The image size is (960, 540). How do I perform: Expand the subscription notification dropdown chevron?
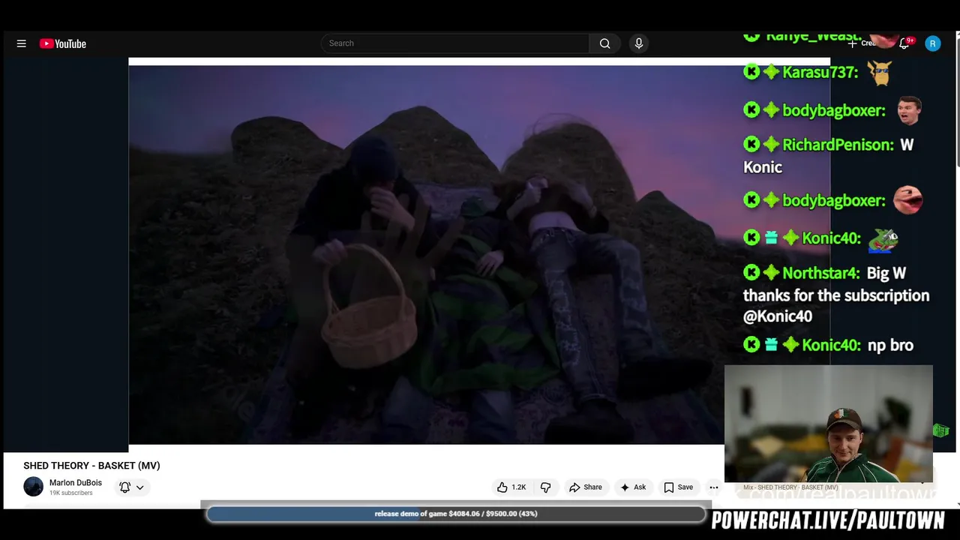click(139, 487)
